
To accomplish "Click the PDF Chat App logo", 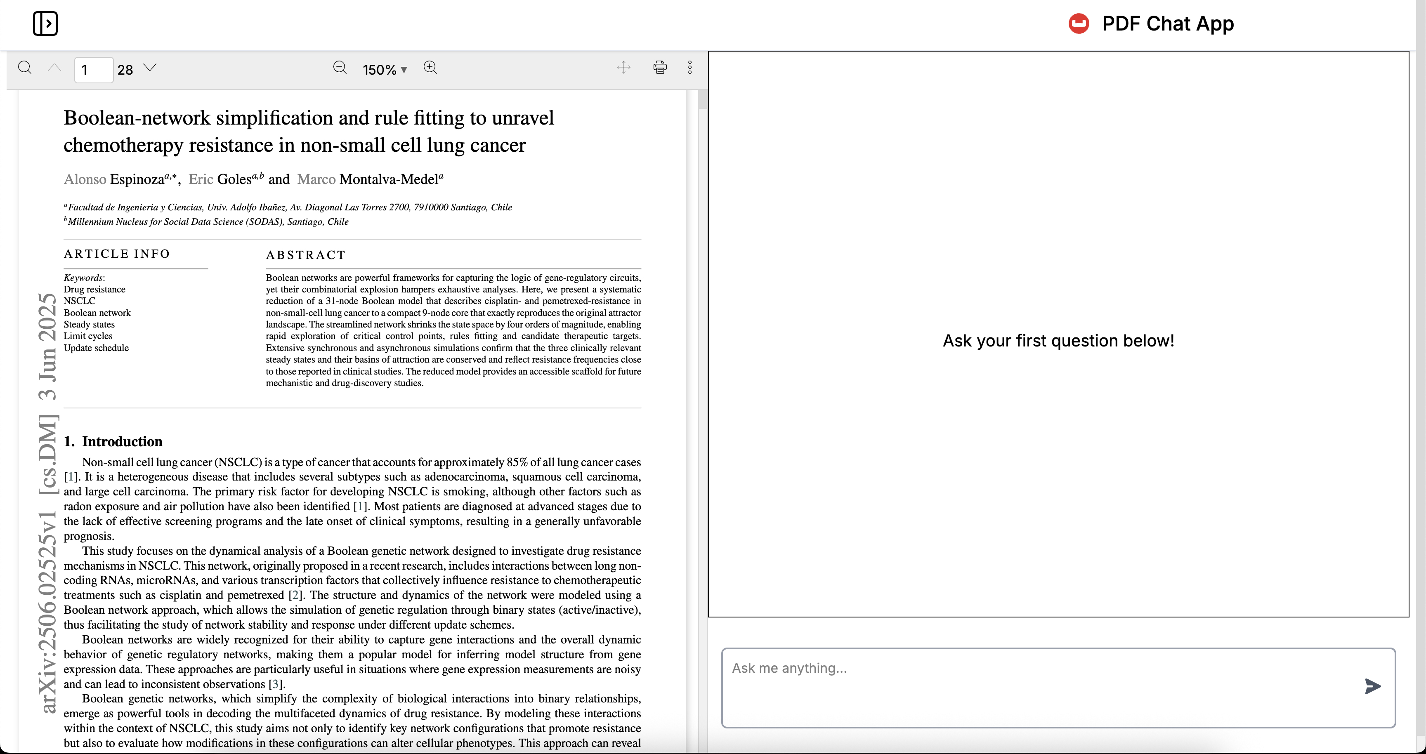I will pyautogui.click(x=1078, y=24).
